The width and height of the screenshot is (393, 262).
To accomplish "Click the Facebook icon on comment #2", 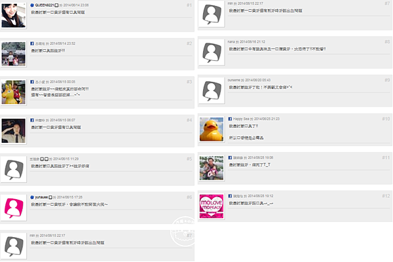I will point(32,44).
